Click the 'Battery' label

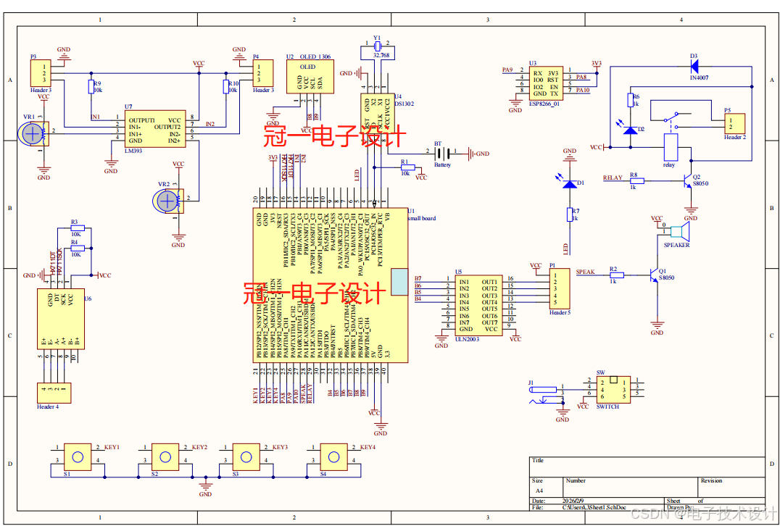click(443, 164)
